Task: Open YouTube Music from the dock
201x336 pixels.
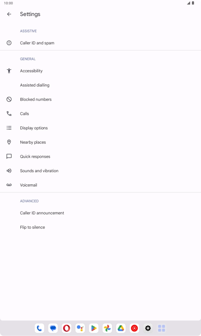Action: (x=134, y=328)
